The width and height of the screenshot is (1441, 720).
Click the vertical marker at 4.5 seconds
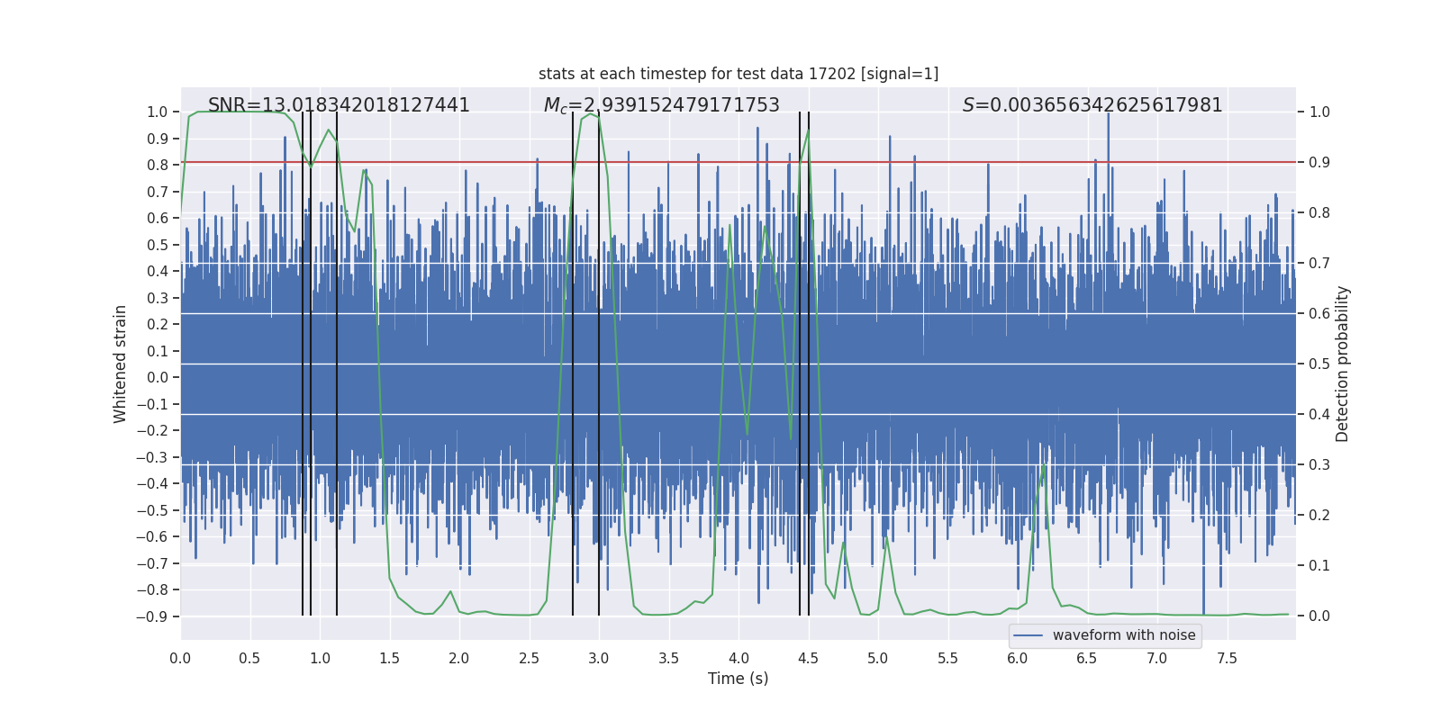point(809,364)
